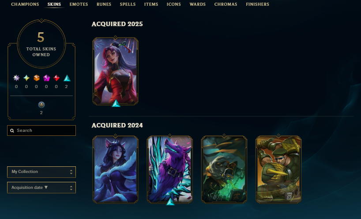The width and height of the screenshot is (361, 219).
Task: Open the Emotes tab
Action: pos(79,4)
